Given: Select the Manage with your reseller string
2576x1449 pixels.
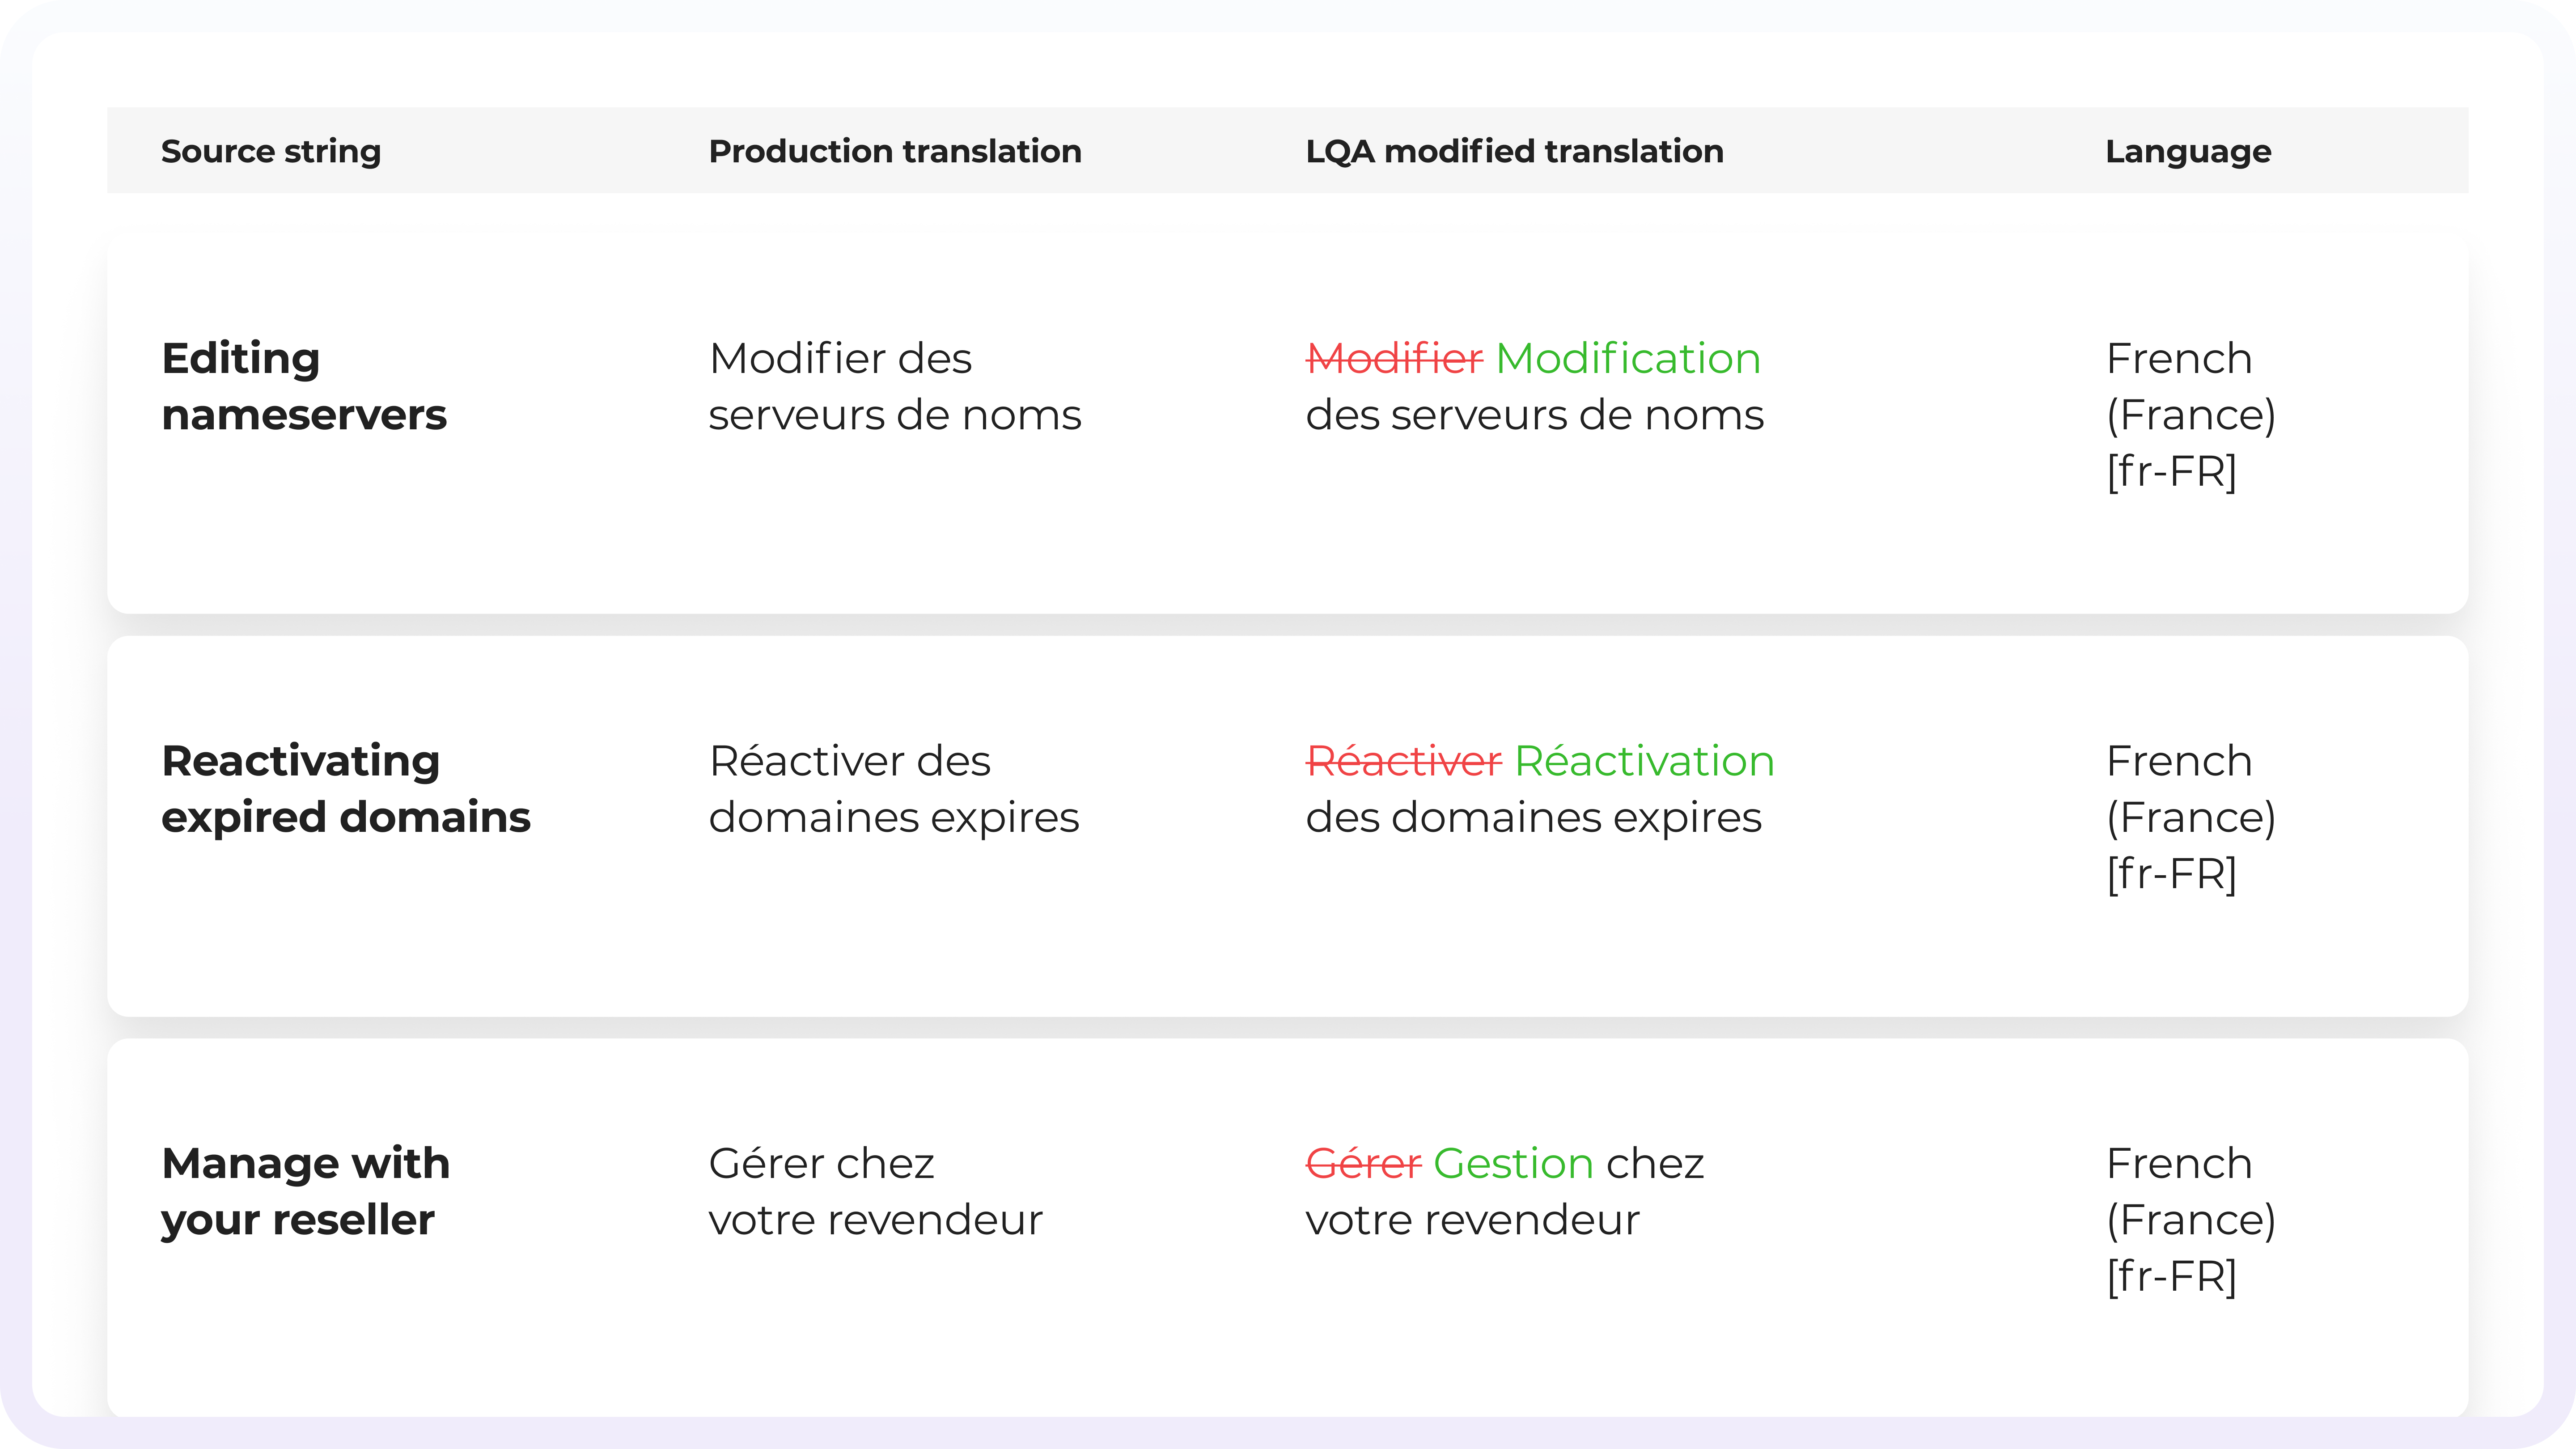Looking at the screenshot, I should (x=305, y=1191).
